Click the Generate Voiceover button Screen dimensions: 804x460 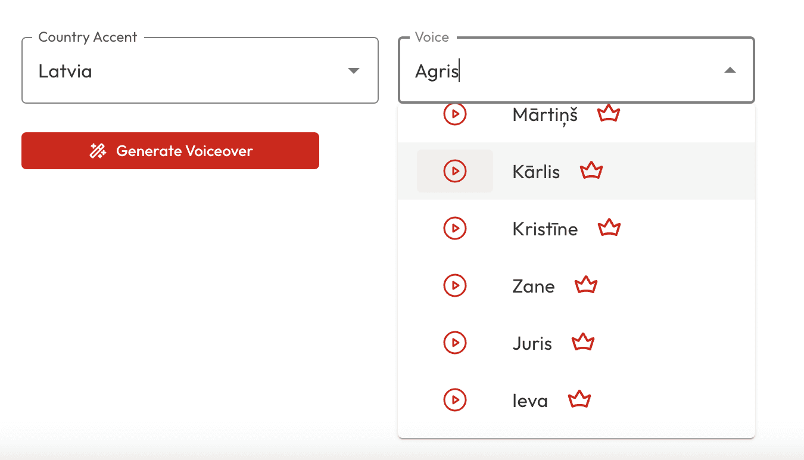pos(170,150)
